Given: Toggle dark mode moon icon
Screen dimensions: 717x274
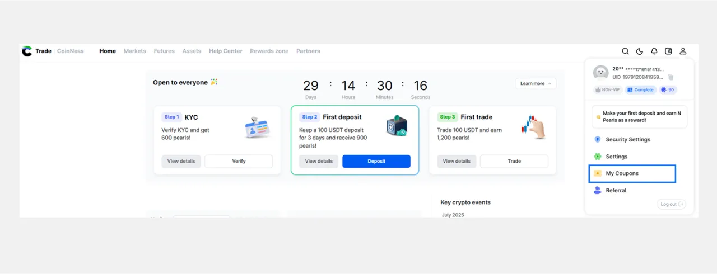Looking at the screenshot, I should 640,51.
